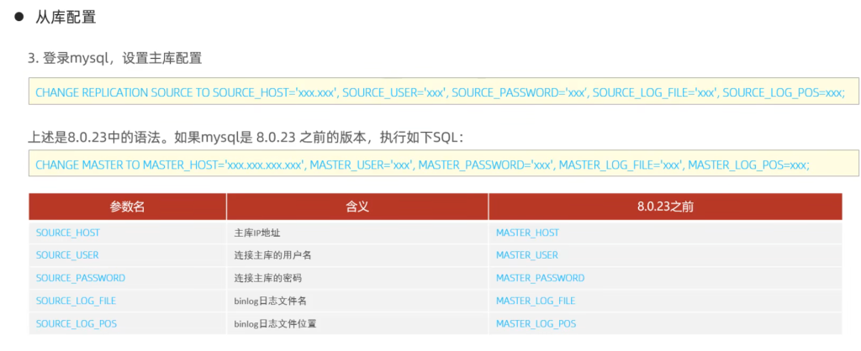Select the MASTER_LOG_FILE cell
Image resolution: width=861 pixels, height=351 pixels.
click(x=536, y=301)
